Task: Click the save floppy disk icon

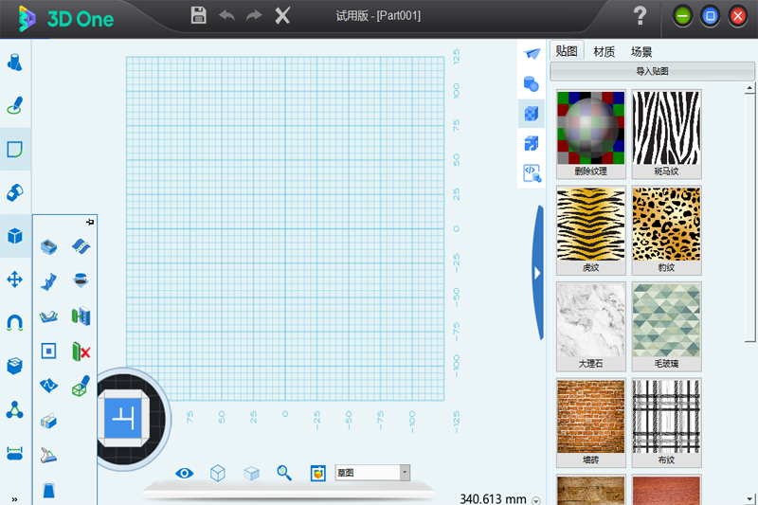Action: point(198,15)
